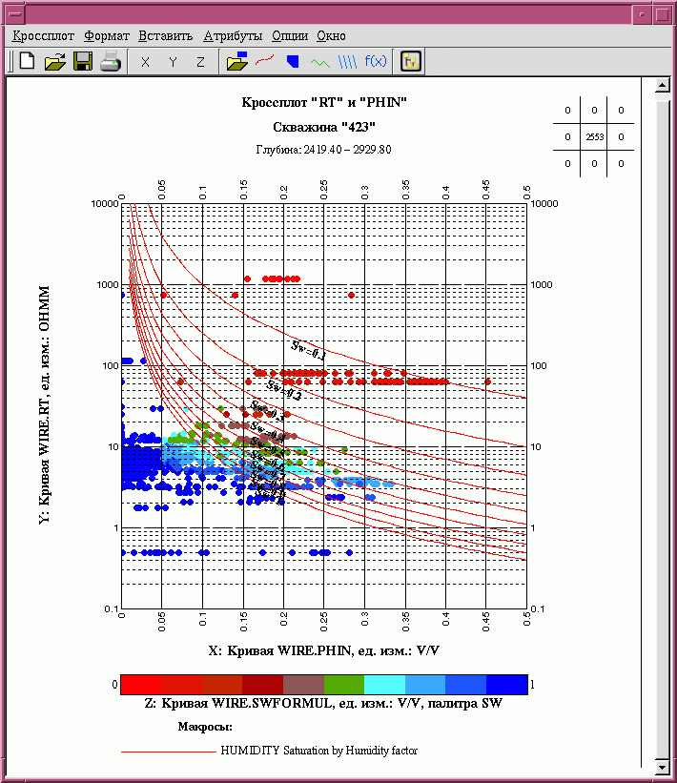Click the well label 'Скважина "423"'
Image resolution: width=677 pixels, height=783 pixels.
(x=324, y=127)
